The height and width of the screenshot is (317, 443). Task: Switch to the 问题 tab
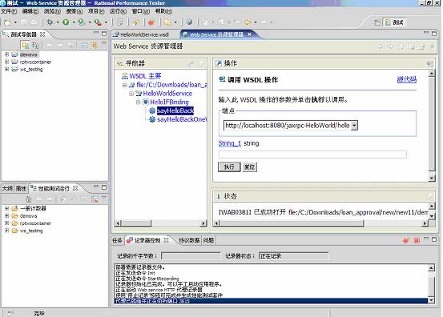208,240
